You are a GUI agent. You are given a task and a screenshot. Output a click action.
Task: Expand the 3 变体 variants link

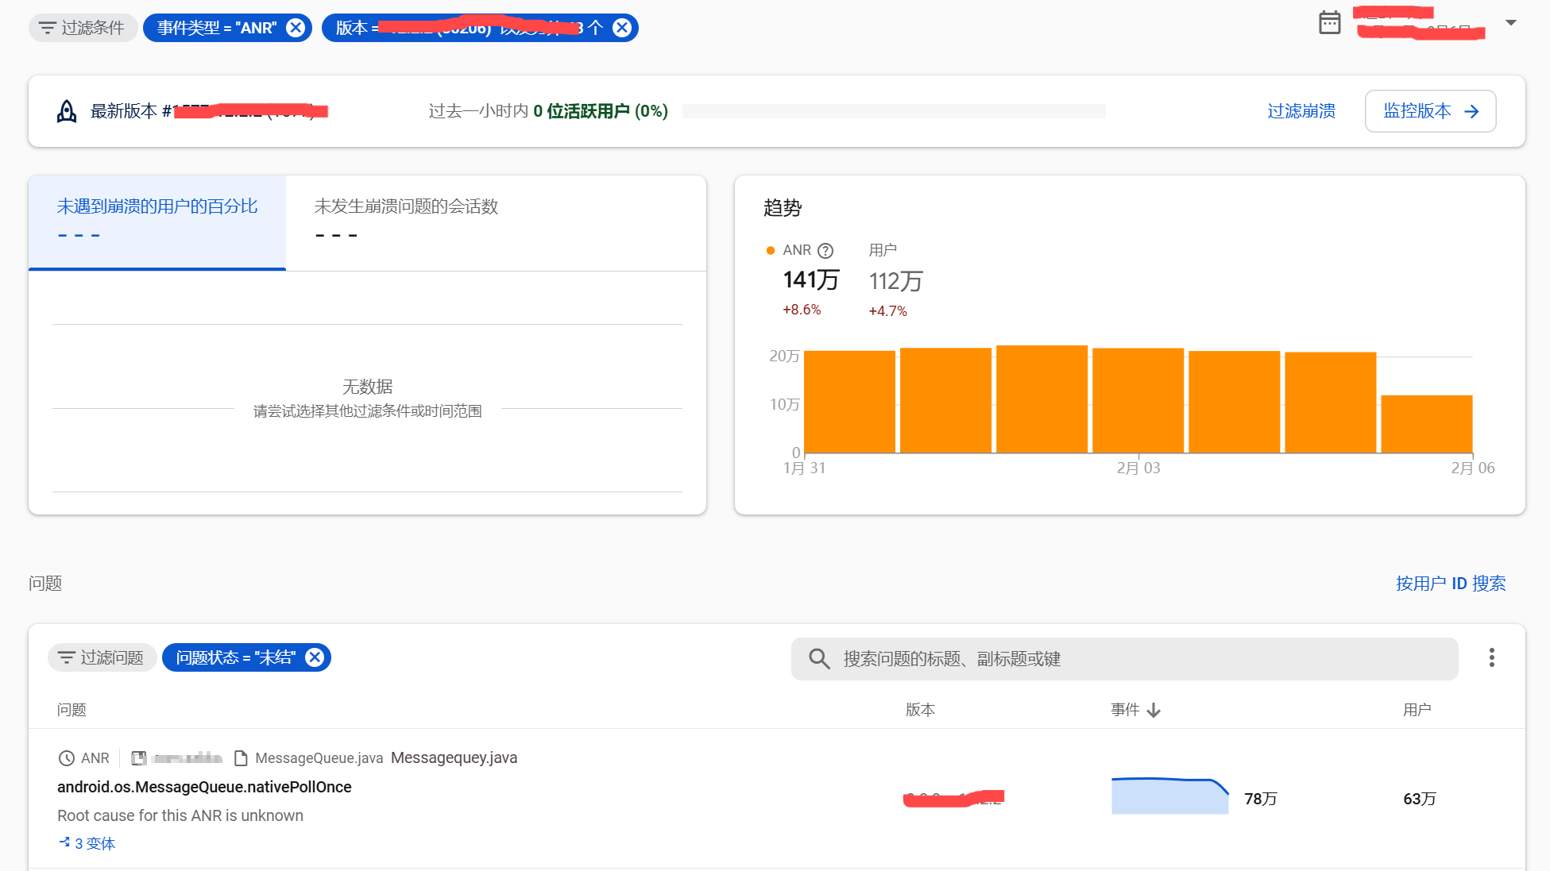point(87,843)
